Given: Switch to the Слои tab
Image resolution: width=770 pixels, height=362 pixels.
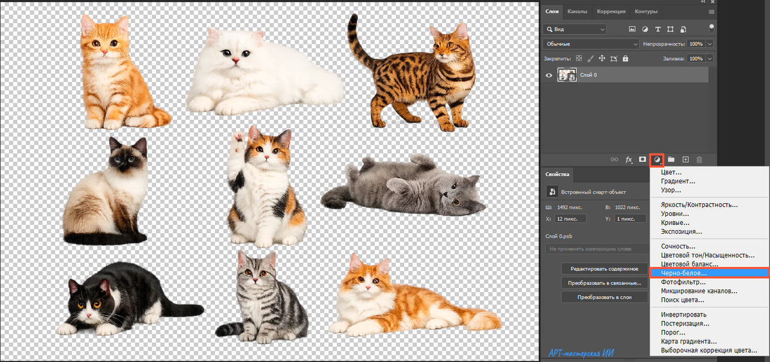Looking at the screenshot, I should [x=552, y=12].
